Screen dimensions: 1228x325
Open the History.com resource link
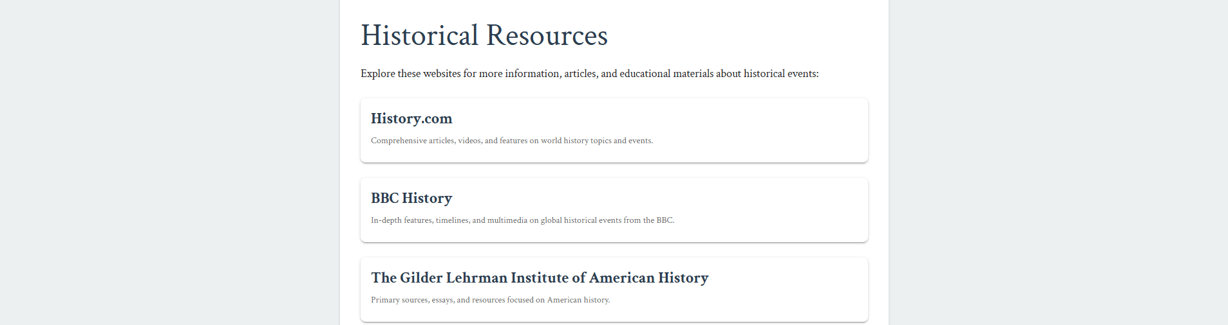click(411, 119)
